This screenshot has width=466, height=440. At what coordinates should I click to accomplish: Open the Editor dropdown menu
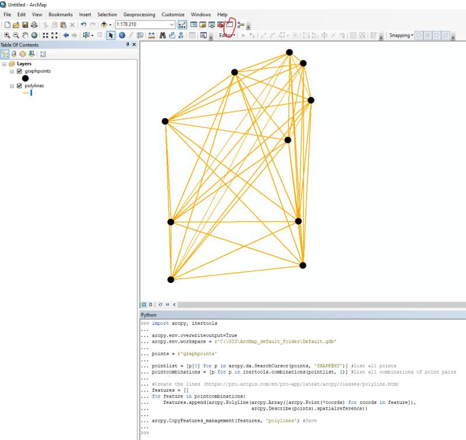click(227, 35)
